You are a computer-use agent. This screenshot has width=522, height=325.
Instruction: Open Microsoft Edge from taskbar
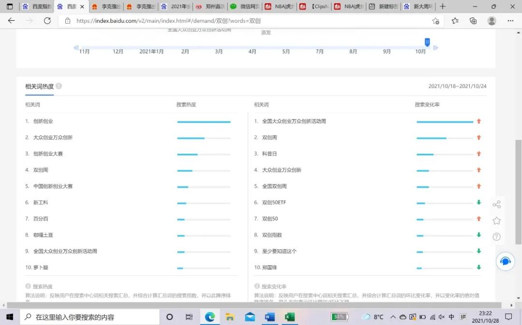tap(210, 317)
